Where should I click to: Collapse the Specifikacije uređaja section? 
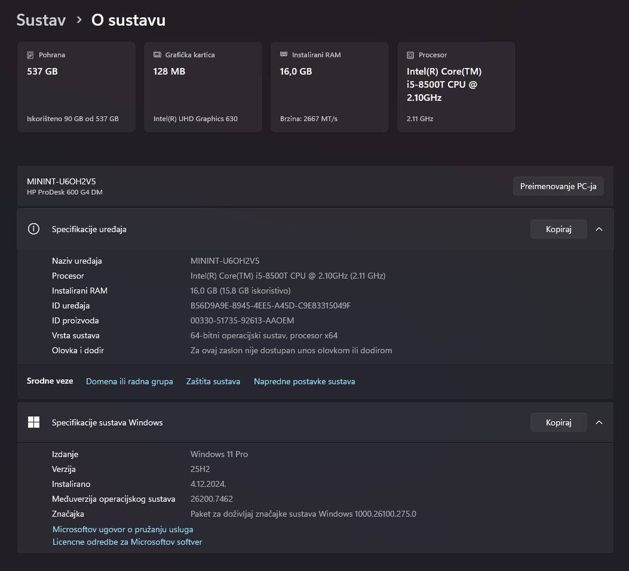[x=599, y=229]
